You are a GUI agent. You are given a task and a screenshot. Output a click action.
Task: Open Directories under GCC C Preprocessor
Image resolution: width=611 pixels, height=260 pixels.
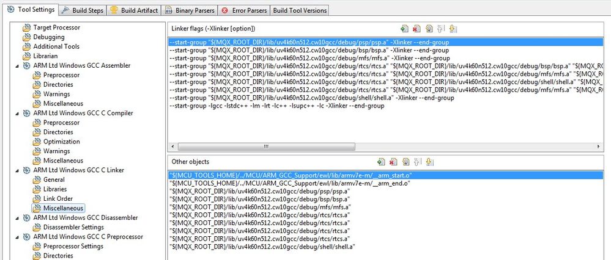58,256
